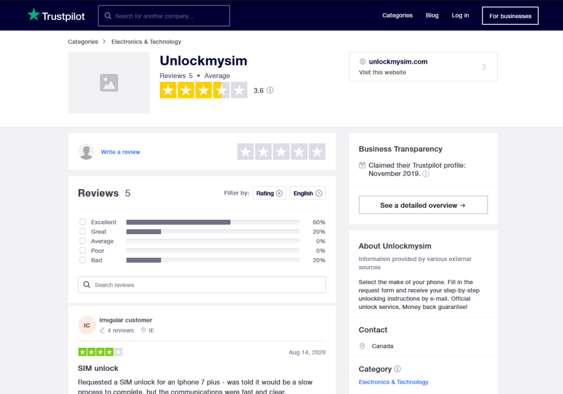
Task: Open Electronics & Technology category link in sidebar
Action: (394, 382)
